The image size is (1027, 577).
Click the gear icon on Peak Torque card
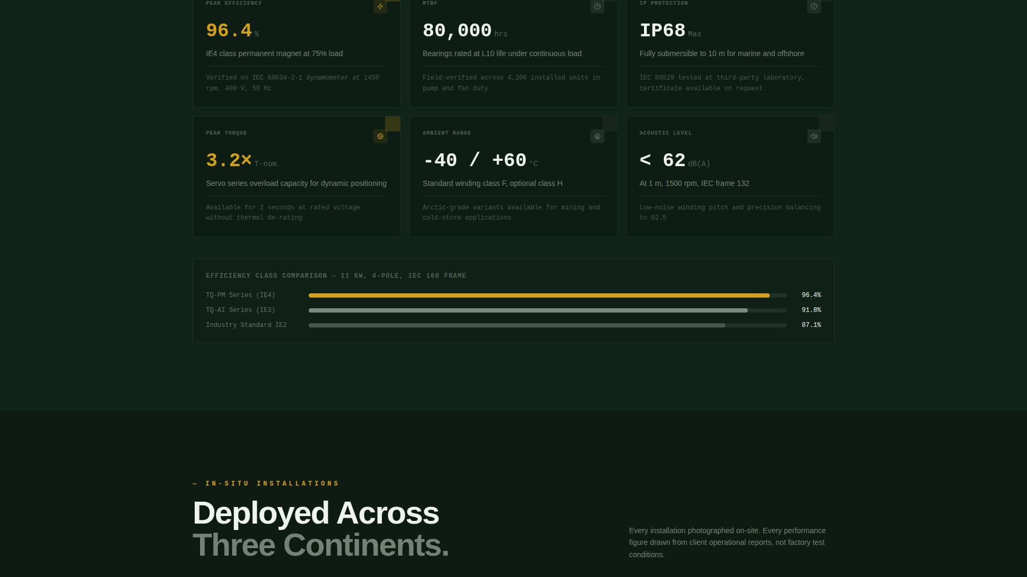click(380, 136)
